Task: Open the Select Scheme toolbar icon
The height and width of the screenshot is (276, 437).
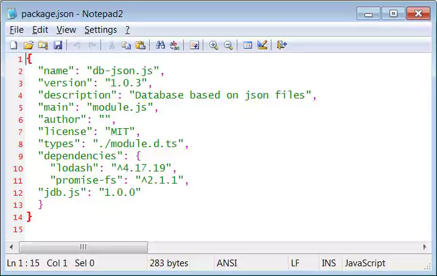Action: click(x=248, y=45)
